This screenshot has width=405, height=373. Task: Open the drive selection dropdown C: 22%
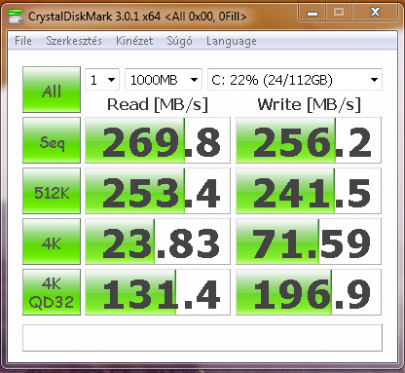295,80
